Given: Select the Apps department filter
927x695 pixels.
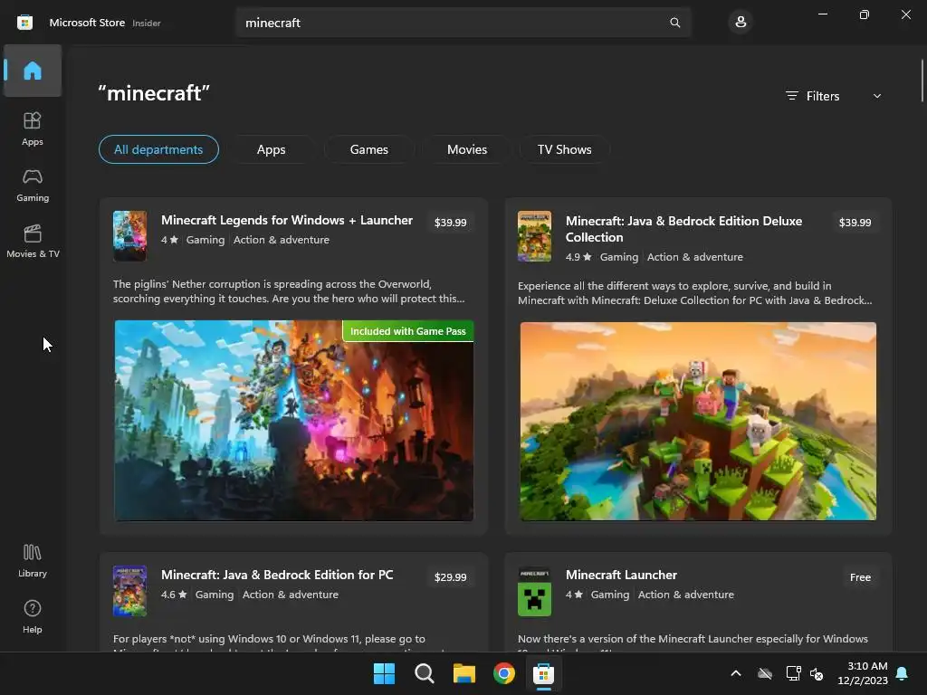Looking at the screenshot, I should click(272, 149).
